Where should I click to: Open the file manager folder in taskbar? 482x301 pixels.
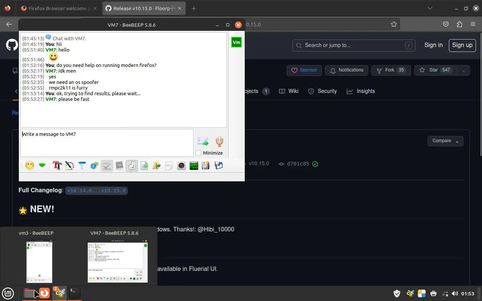(29, 293)
